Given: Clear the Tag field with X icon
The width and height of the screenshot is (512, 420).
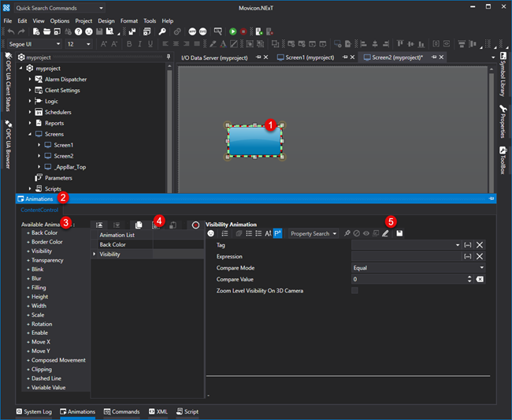Looking at the screenshot, I should click(480, 245).
